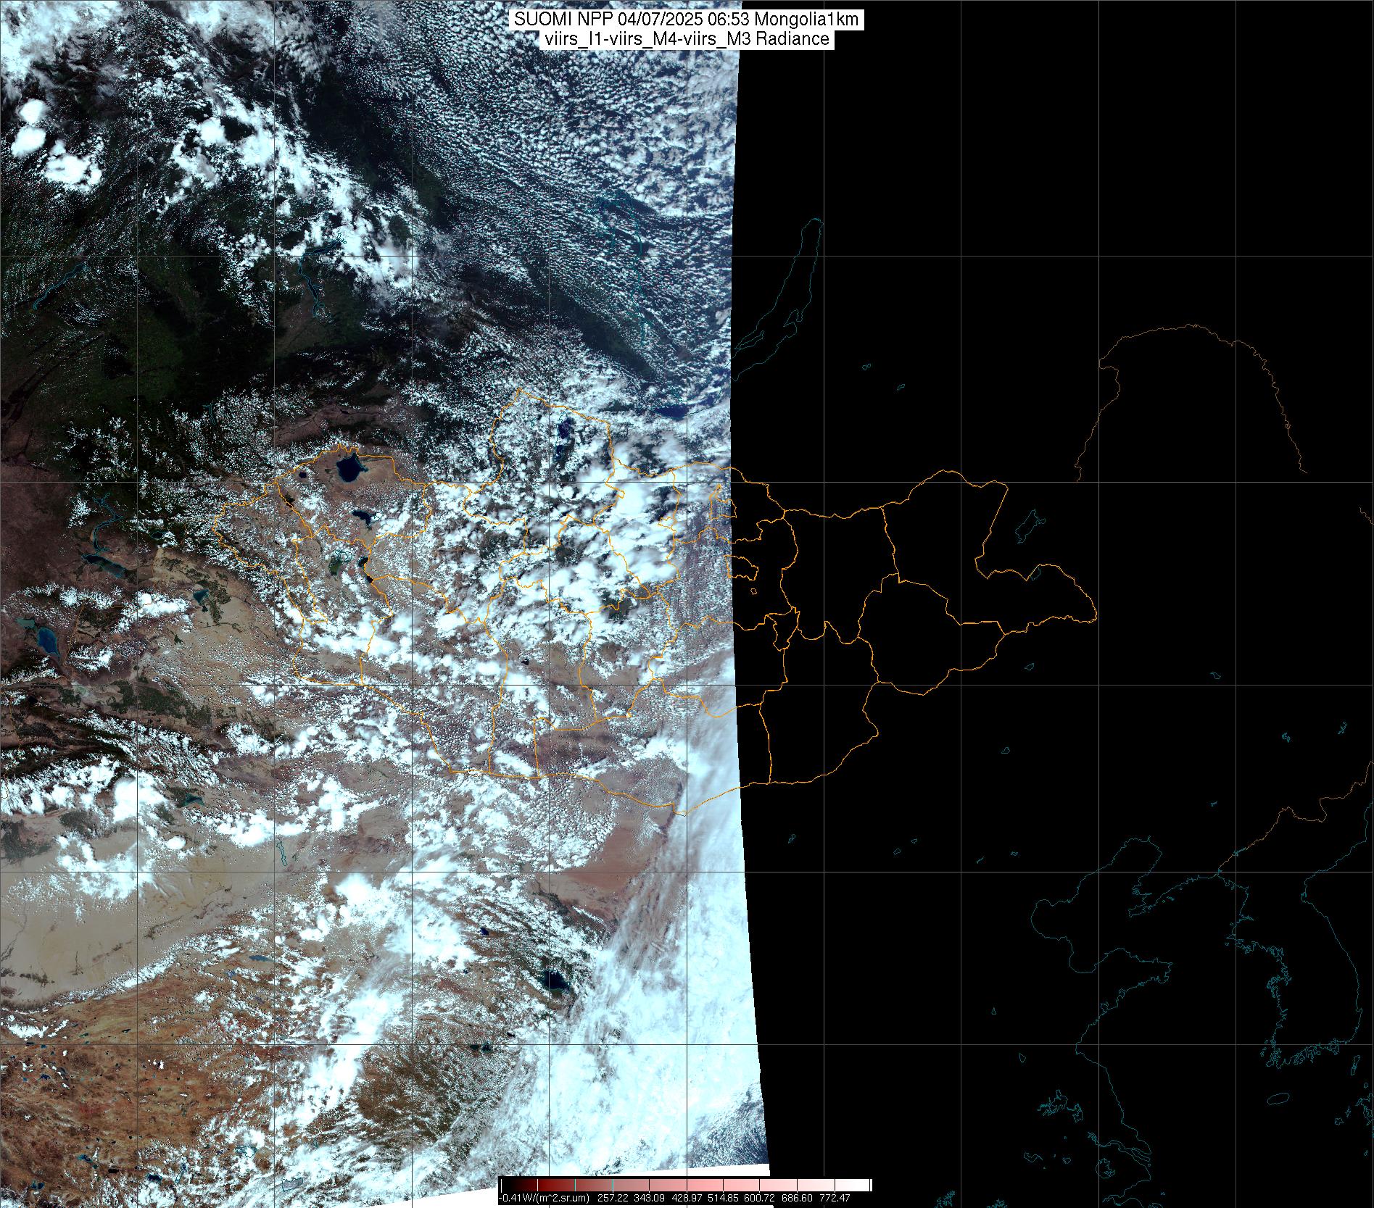
Task: Click the SUOMI NPP date title line
Action: click(686, 20)
